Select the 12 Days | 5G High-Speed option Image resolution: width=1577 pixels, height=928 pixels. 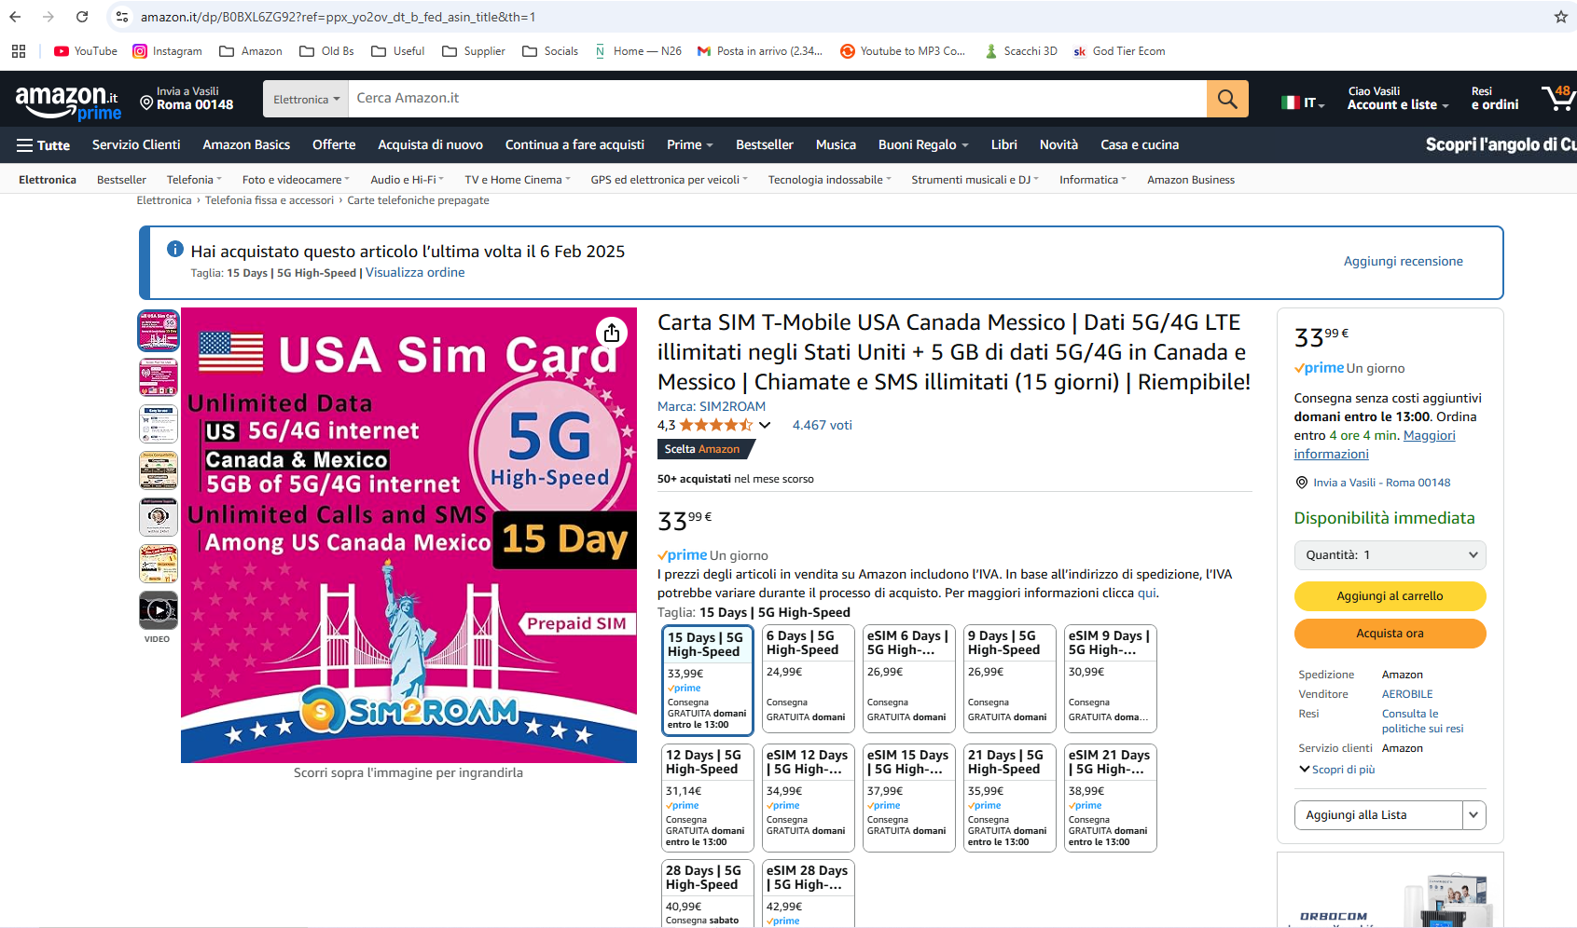coord(708,798)
